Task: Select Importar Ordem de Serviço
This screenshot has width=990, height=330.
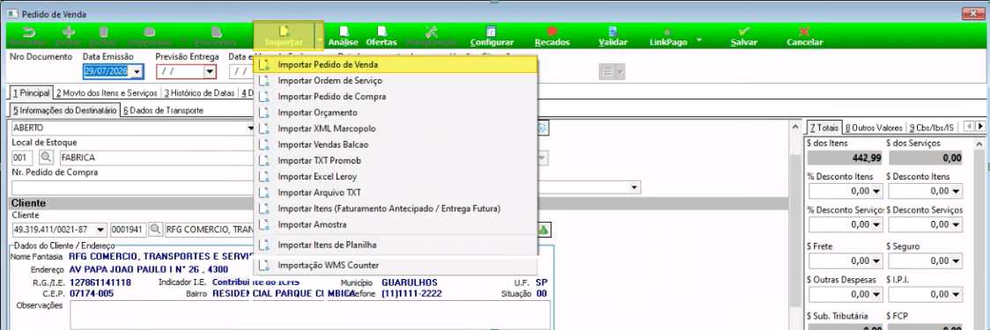Action: click(395, 81)
